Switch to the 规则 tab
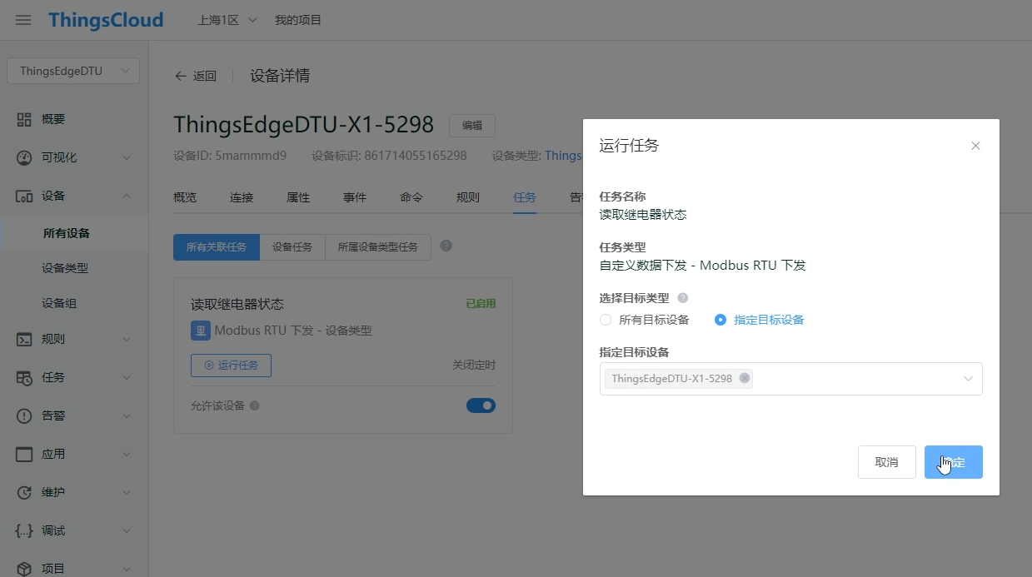The image size is (1032, 577). pyautogui.click(x=468, y=197)
